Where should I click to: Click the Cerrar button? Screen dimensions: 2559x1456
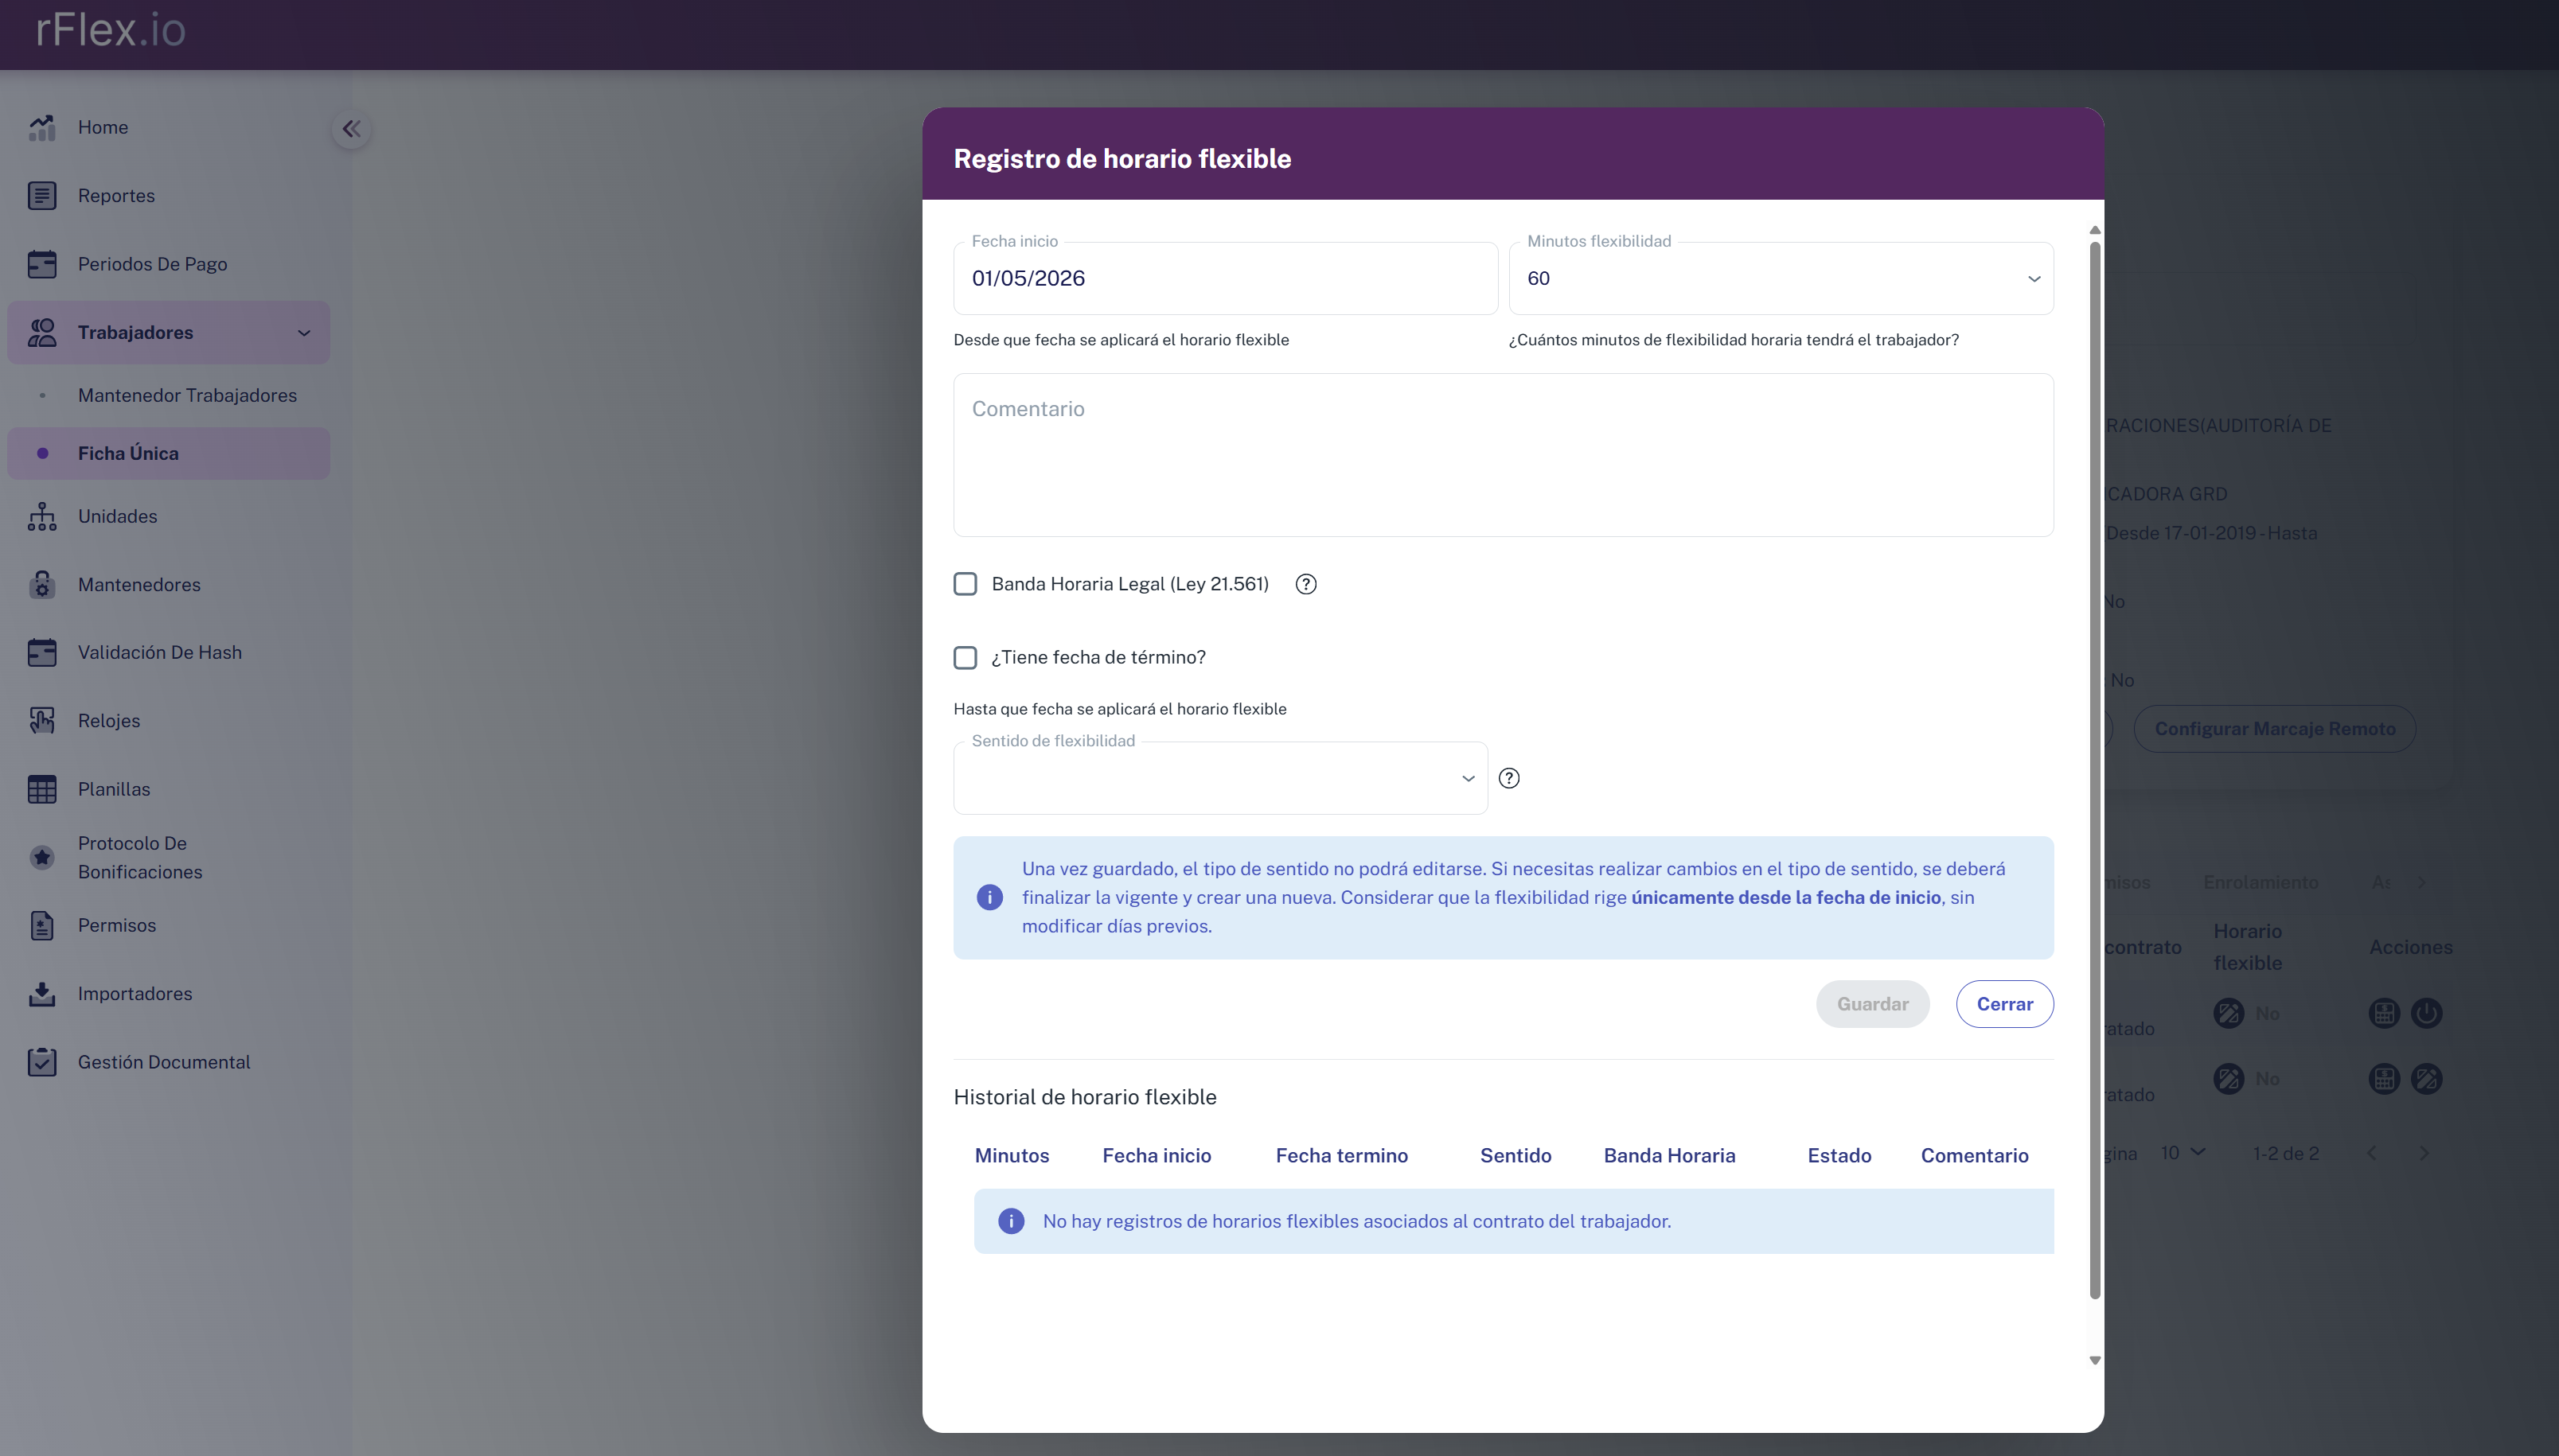pos(2003,1004)
